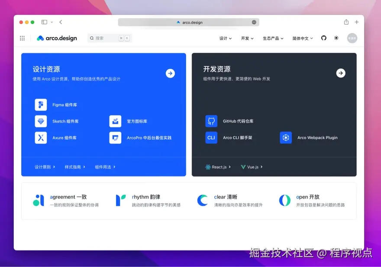Open the apps grid icon beside the logo
The width and height of the screenshot is (381, 267).
pos(22,38)
